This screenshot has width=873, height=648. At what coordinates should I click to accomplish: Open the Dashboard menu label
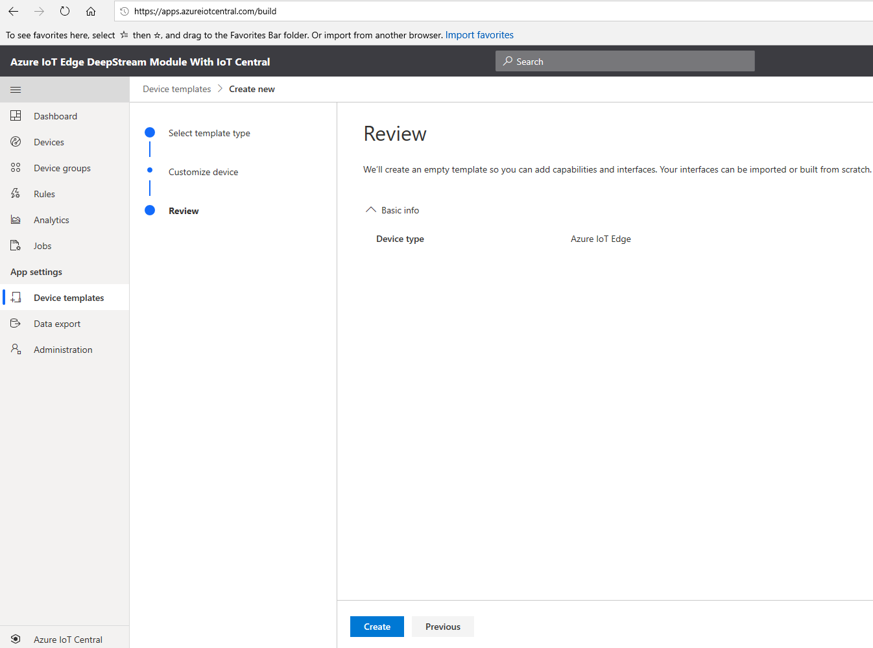point(55,116)
